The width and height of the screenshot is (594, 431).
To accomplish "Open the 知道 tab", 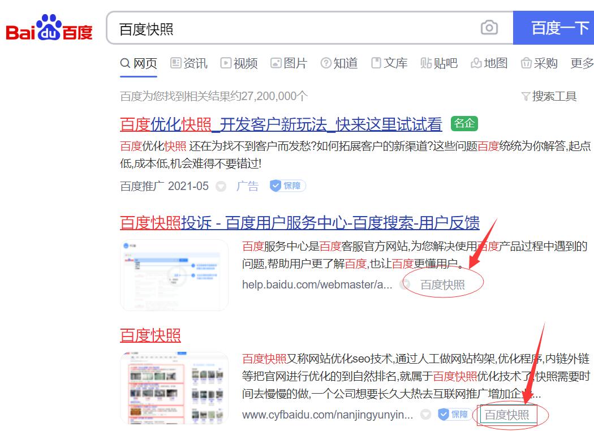I will coord(339,63).
